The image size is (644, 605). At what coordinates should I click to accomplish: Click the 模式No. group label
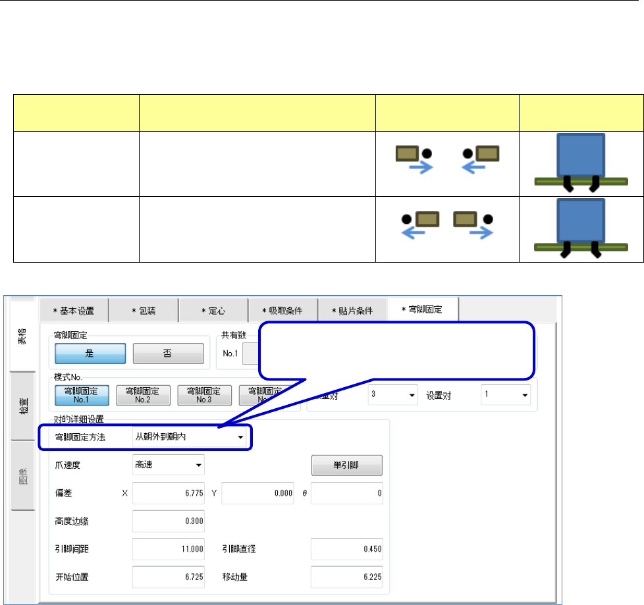point(68,377)
